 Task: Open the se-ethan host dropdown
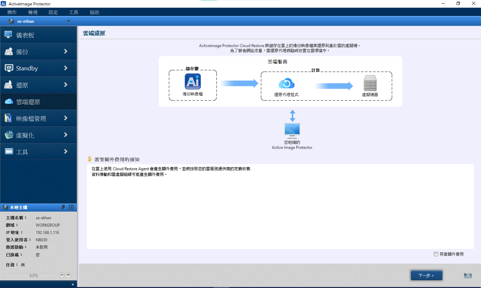pyautogui.click(x=69, y=21)
